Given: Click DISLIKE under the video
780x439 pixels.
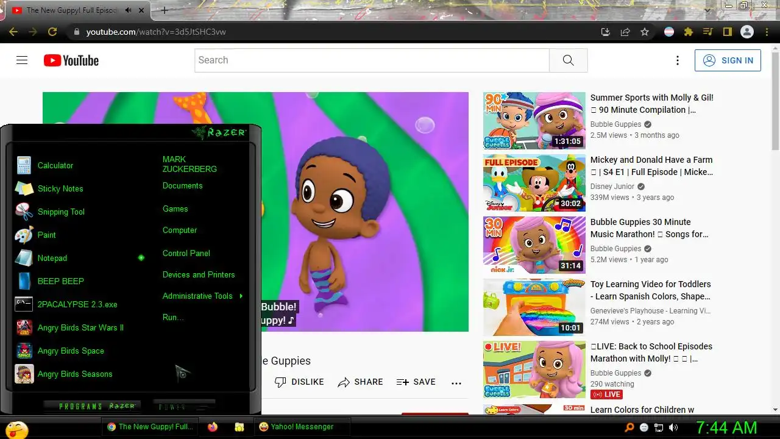Looking at the screenshot, I should pyautogui.click(x=299, y=382).
